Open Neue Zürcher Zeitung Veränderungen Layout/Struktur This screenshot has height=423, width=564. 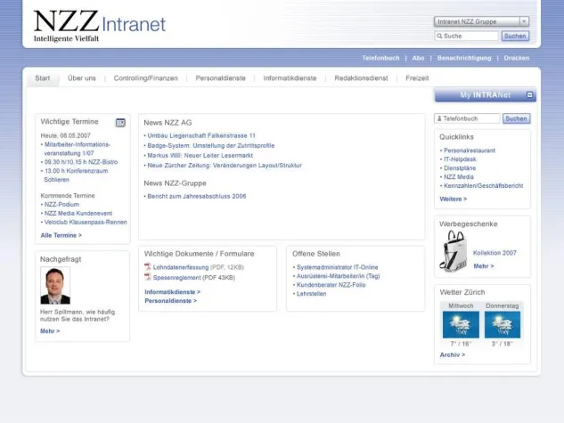pyautogui.click(x=225, y=166)
